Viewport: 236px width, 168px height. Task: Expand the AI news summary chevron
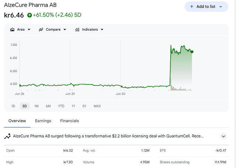coord(223,136)
